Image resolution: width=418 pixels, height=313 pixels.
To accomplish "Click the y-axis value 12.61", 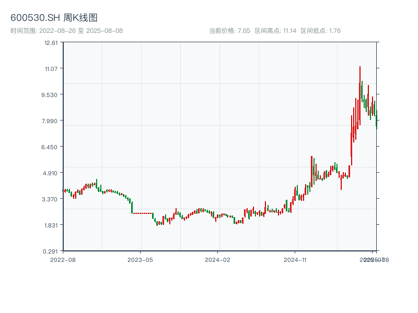I will (x=51, y=43).
